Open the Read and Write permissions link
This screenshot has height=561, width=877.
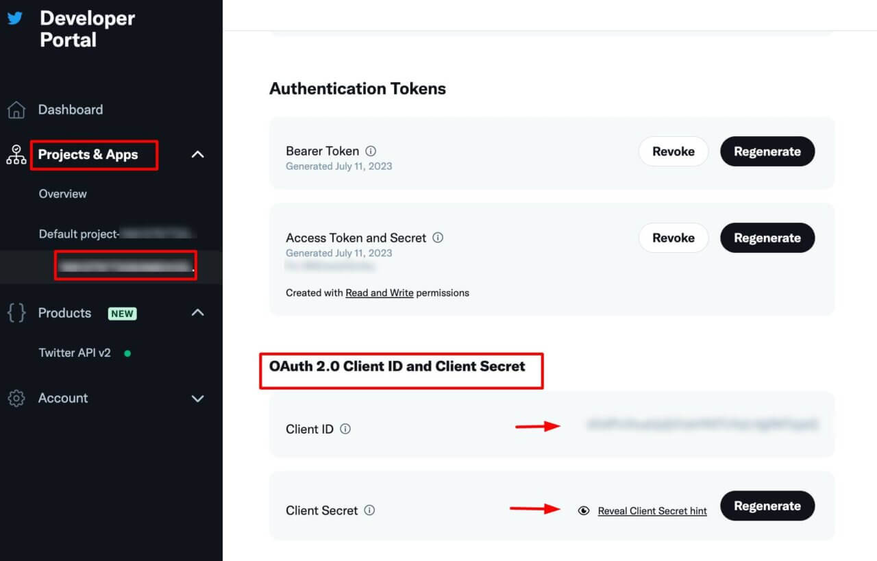click(x=379, y=292)
